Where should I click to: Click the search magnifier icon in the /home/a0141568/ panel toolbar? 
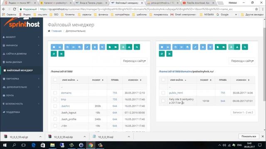coord(137,47)
